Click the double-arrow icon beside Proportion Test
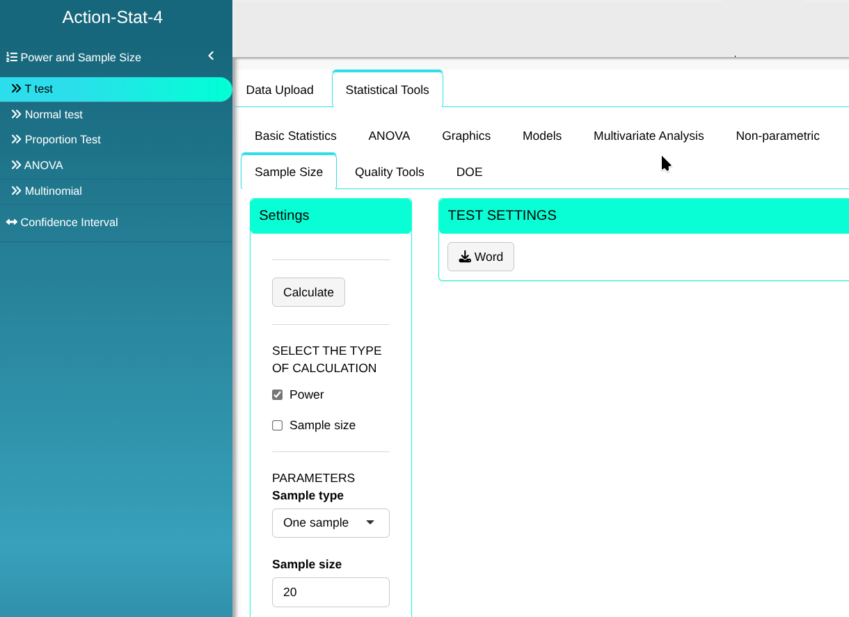The height and width of the screenshot is (617, 849). [x=16, y=139]
